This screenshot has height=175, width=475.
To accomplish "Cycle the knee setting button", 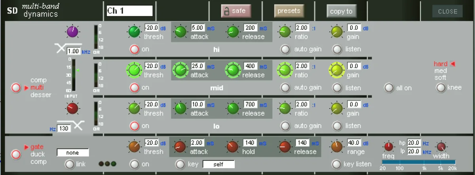I will 441,88.
